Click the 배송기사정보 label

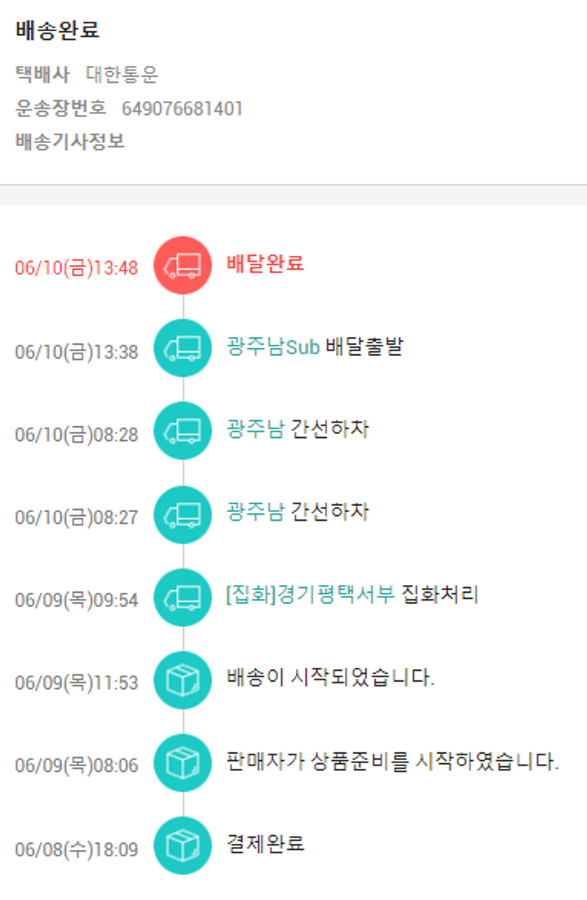click(x=70, y=142)
